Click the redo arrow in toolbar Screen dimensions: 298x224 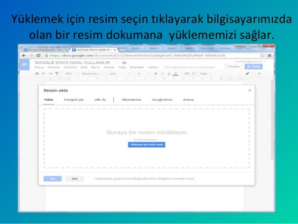coord(50,73)
